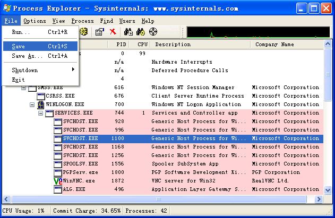This screenshot has height=218, width=335.
Task: Click icon of SVCHOST.EXE PID 928
Action: click(58, 121)
